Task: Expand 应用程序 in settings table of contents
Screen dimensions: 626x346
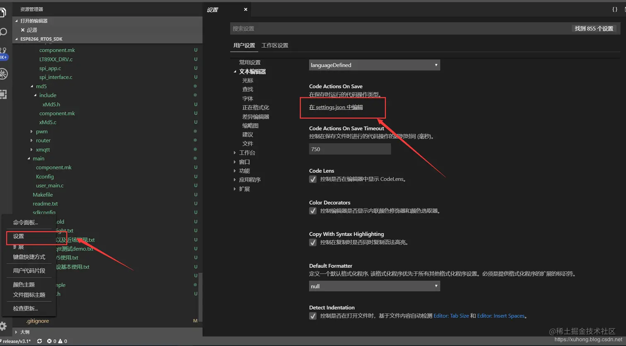Action: pos(235,180)
